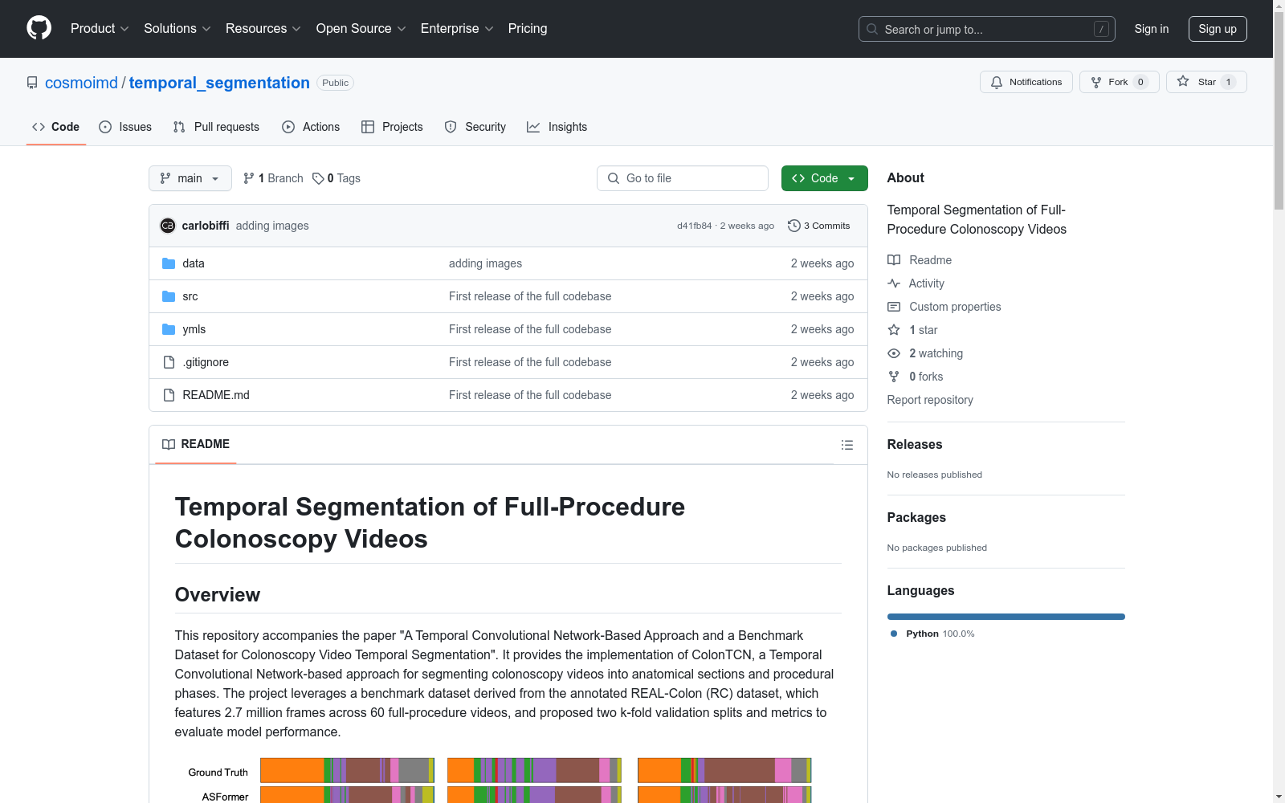This screenshot has height=803, width=1285.
Task: Open the README outline list icon
Action: (x=847, y=445)
